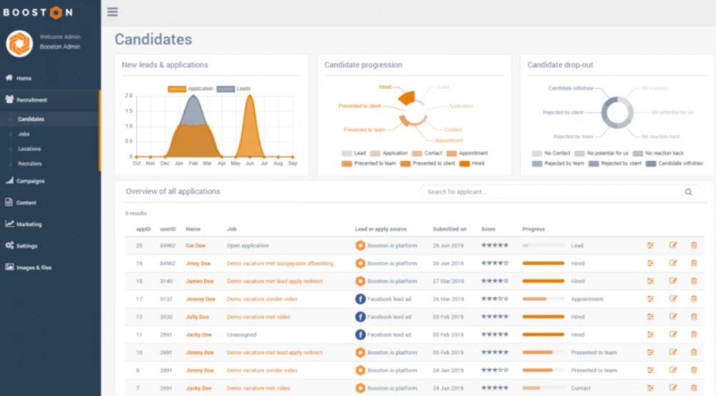Click the search for applicant input field

pyautogui.click(x=551, y=192)
